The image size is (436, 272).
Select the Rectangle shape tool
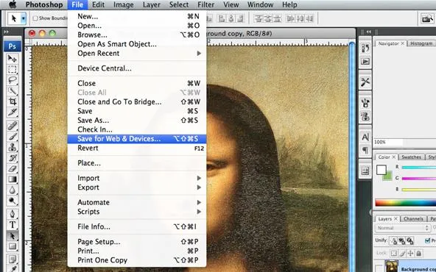13,246
